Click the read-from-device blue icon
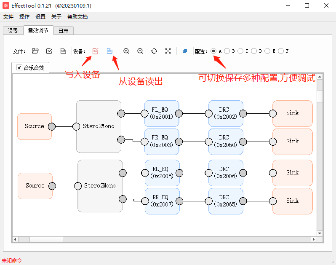 click(109, 51)
